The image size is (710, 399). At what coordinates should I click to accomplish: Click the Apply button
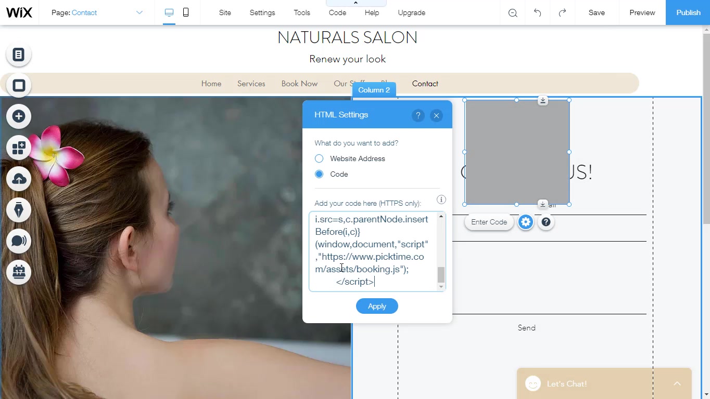[377, 306]
